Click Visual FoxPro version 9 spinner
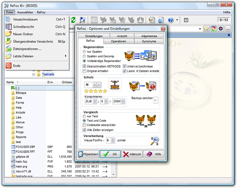The width and height of the screenshot is (237, 188). point(113,140)
